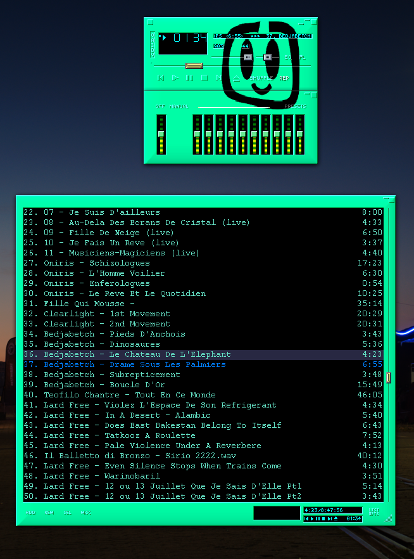Toggle the REP repeat mode
Image resolution: width=414 pixels, height=559 pixels.
[284, 78]
